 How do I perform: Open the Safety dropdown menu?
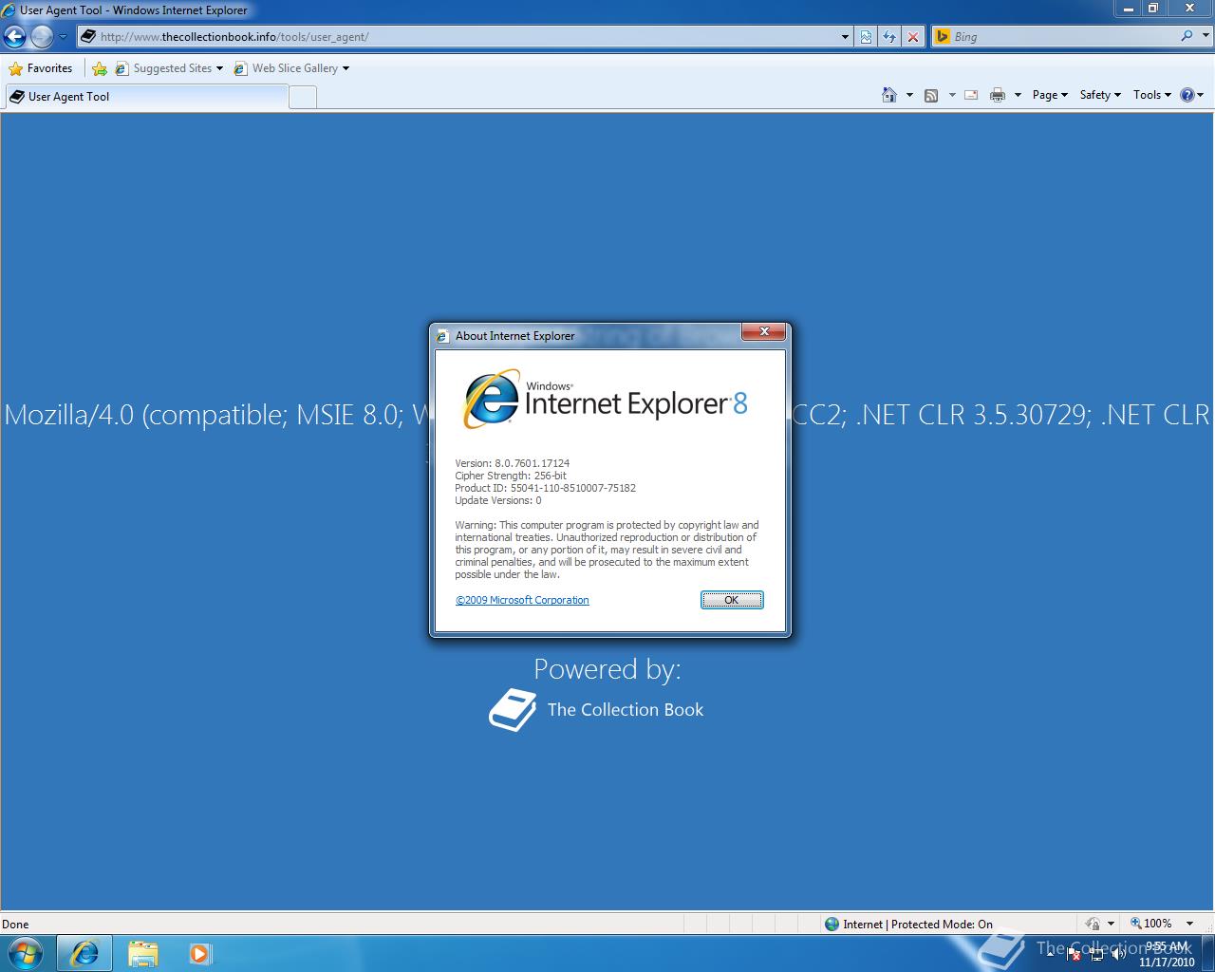[x=1098, y=95]
